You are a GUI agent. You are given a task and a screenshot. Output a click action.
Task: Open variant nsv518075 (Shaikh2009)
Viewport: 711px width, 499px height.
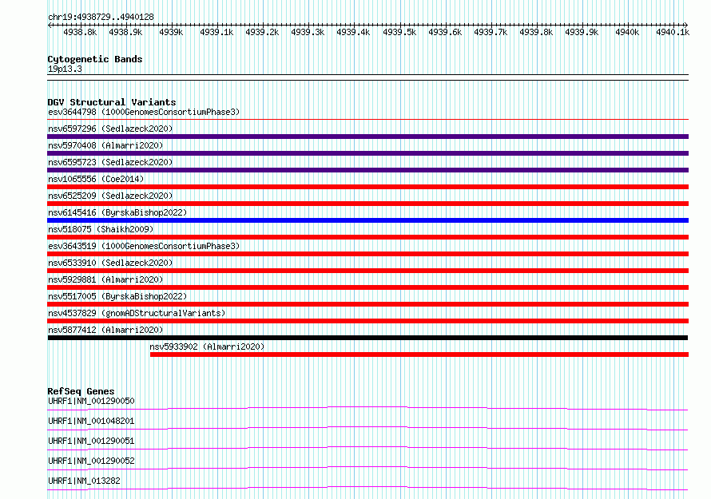tap(101, 229)
